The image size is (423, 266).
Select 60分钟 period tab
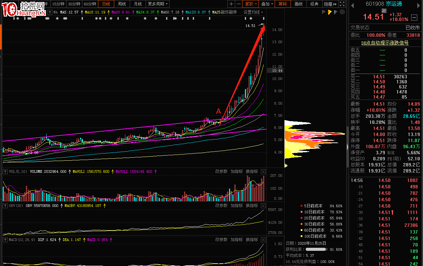90,4
